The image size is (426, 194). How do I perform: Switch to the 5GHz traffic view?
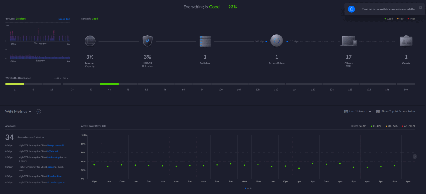point(65,78)
